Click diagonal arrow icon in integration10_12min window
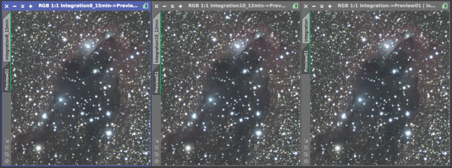The height and width of the screenshot is (168, 452). pos(157,141)
